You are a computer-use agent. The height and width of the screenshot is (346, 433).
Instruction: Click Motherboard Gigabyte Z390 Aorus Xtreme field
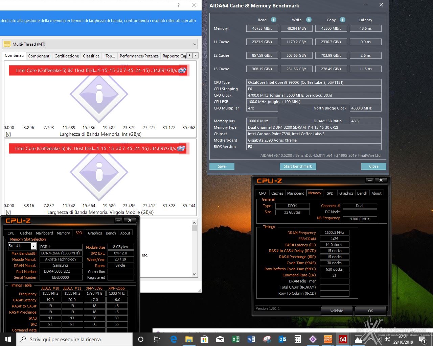pyautogui.click(x=314, y=140)
